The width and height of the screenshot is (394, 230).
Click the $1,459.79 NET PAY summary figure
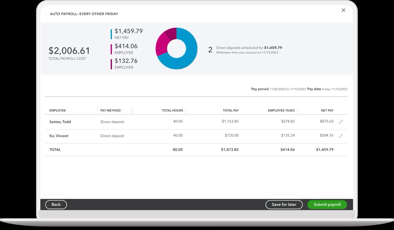(x=129, y=31)
